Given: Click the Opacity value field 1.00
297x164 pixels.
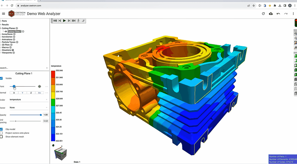Looking at the screenshot, I should [x=46, y=115].
